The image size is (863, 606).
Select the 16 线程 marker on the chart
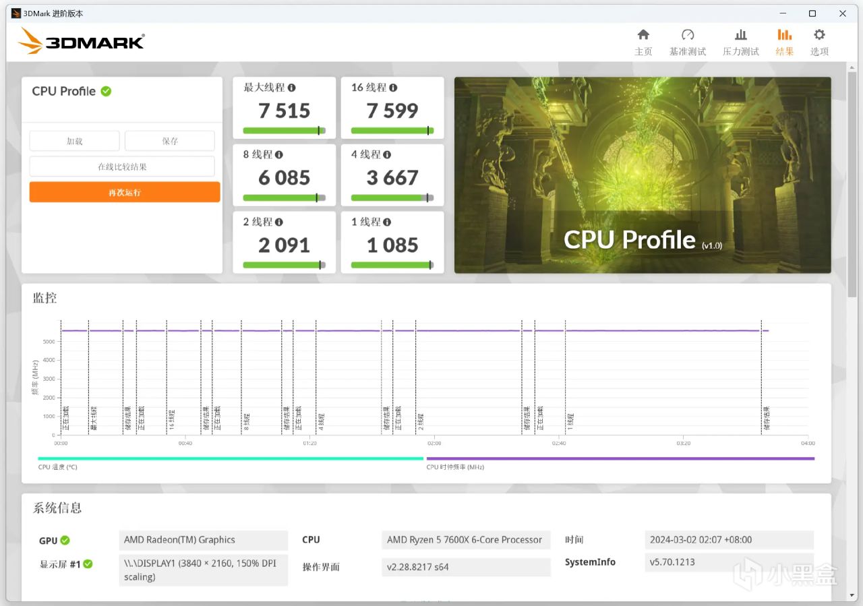click(172, 420)
